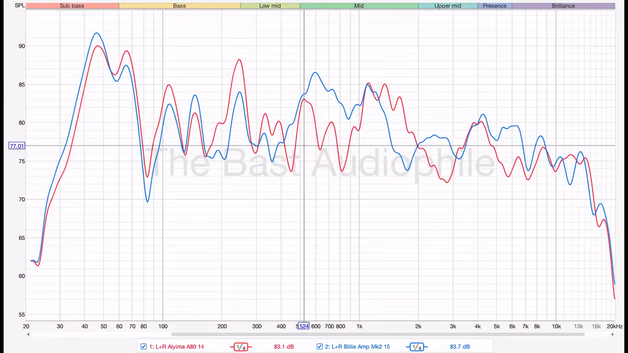The height and width of the screenshot is (353, 628).
Task: Select the Low mid frequency band
Action: pyautogui.click(x=270, y=5)
